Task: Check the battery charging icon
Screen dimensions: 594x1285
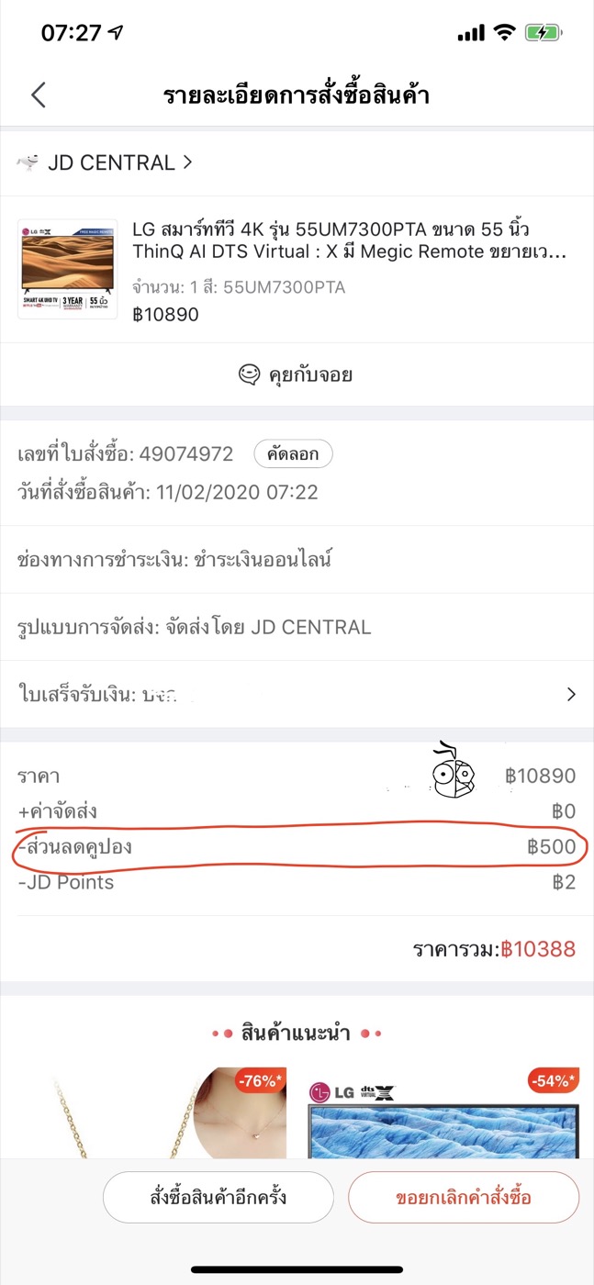Action: (x=544, y=33)
